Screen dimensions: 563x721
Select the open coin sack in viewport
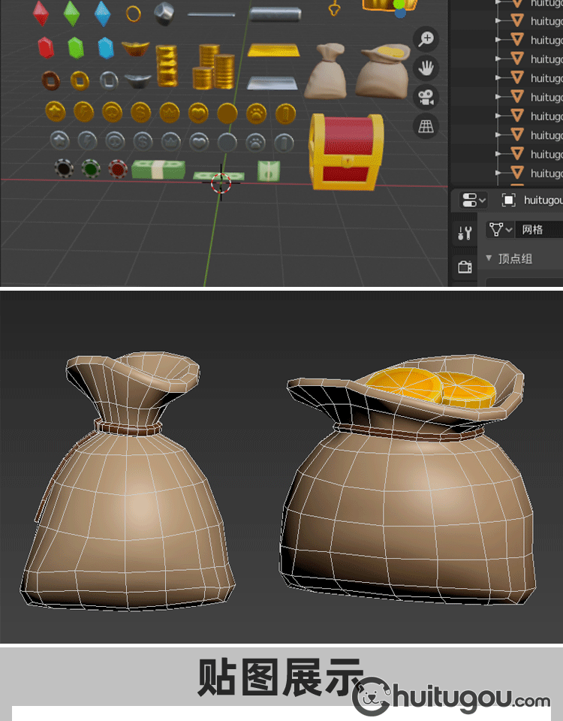pyautogui.click(x=382, y=71)
